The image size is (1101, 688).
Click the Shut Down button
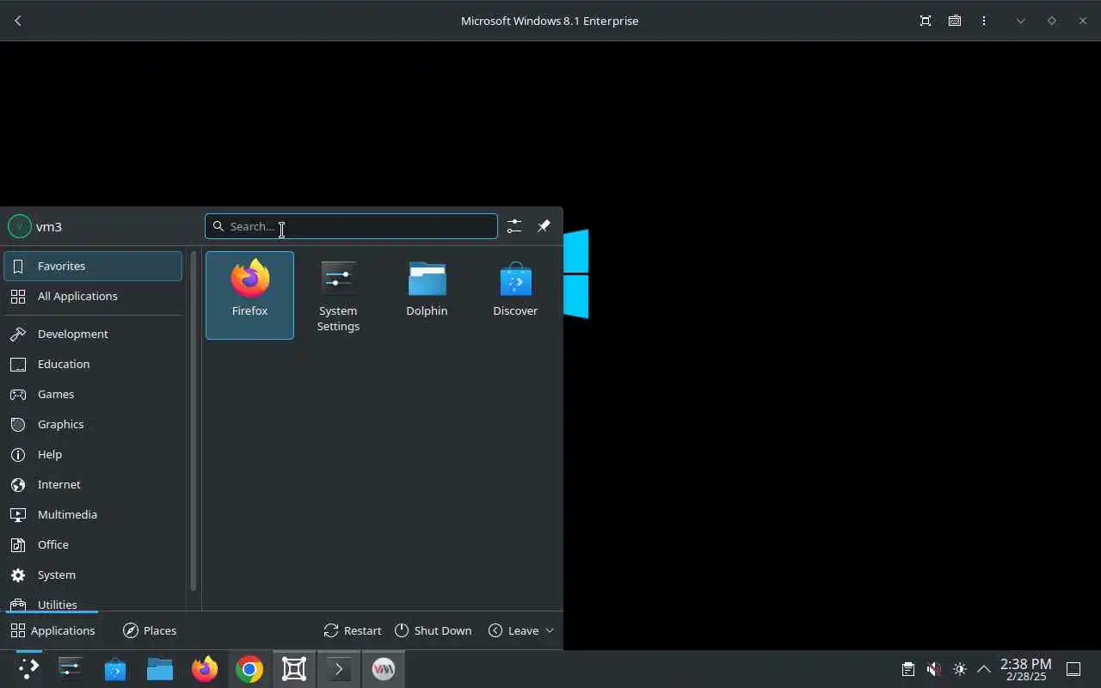click(434, 630)
